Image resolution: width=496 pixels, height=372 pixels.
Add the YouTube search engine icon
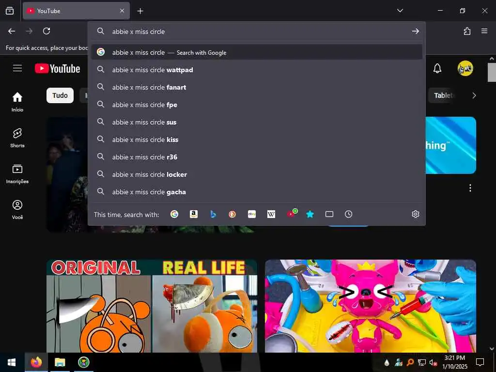click(x=292, y=214)
